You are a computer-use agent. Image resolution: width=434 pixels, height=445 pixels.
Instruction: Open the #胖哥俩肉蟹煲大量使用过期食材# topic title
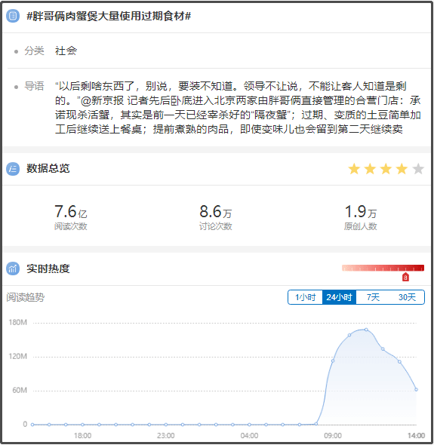coord(109,16)
